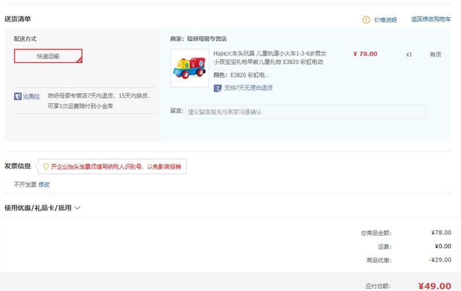Open the 吱呀母婴专营店 merchant name
Image resolution: width=461 pixels, height=291 pixels.
pos(206,39)
